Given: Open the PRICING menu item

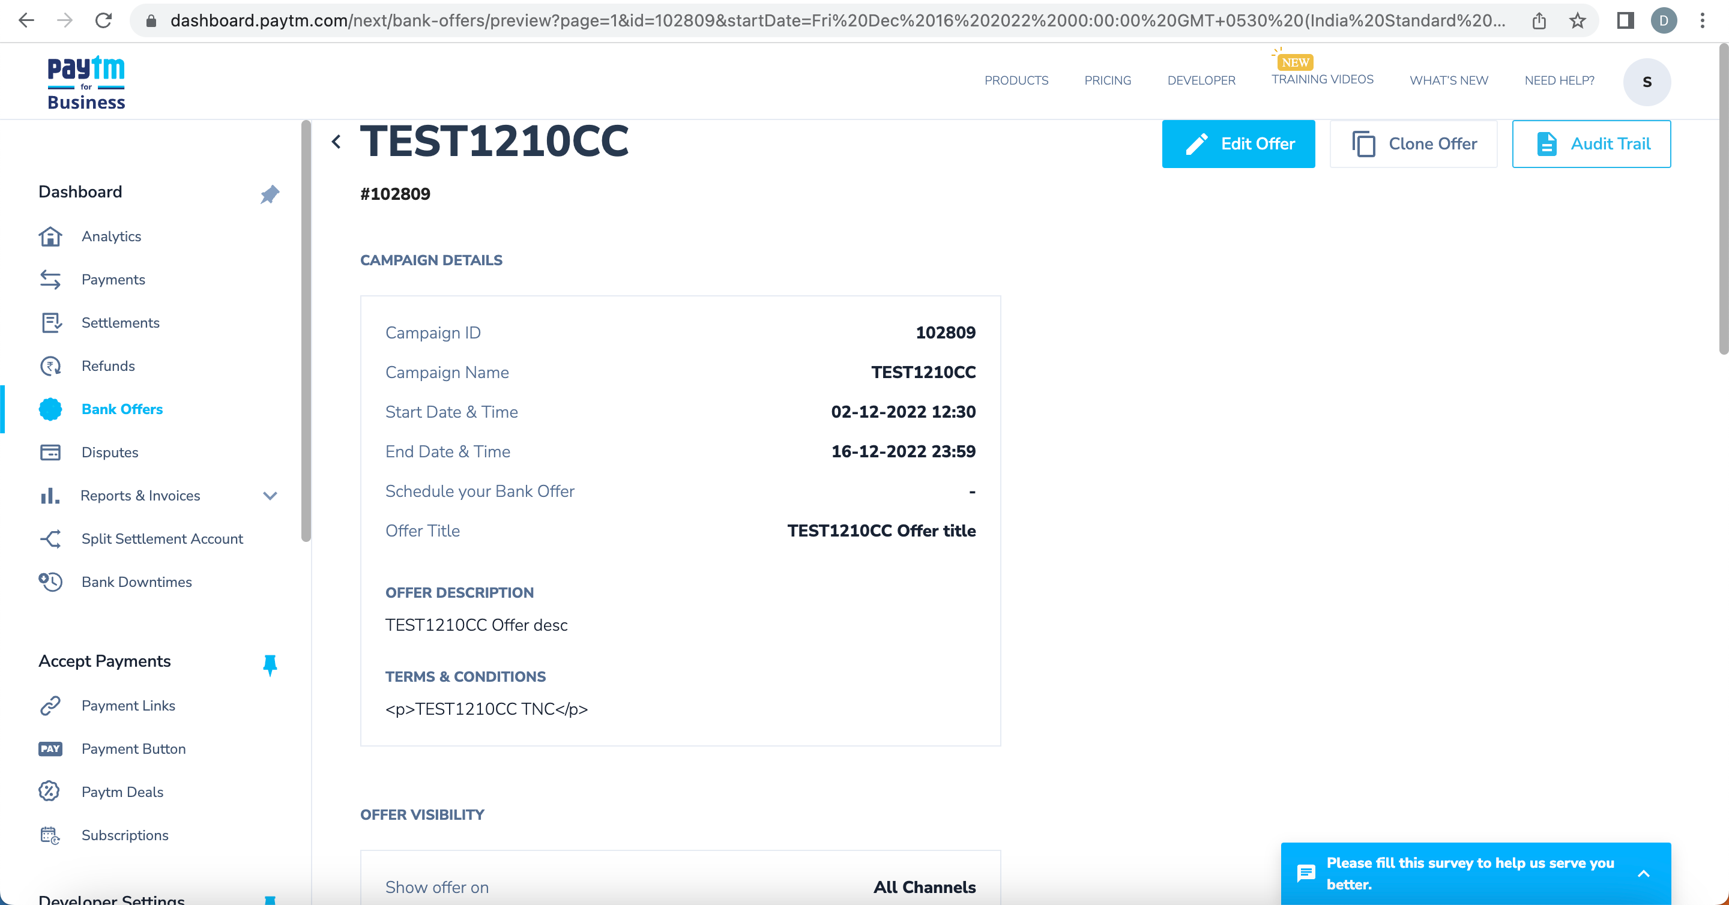Looking at the screenshot, I should coord(1108,80).
